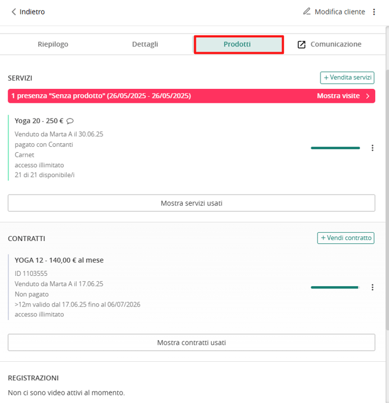Open three-dot options for Yoga 20 service
Image resolution: width=389 pixels, height=403 pixels.
click(372, 147)
